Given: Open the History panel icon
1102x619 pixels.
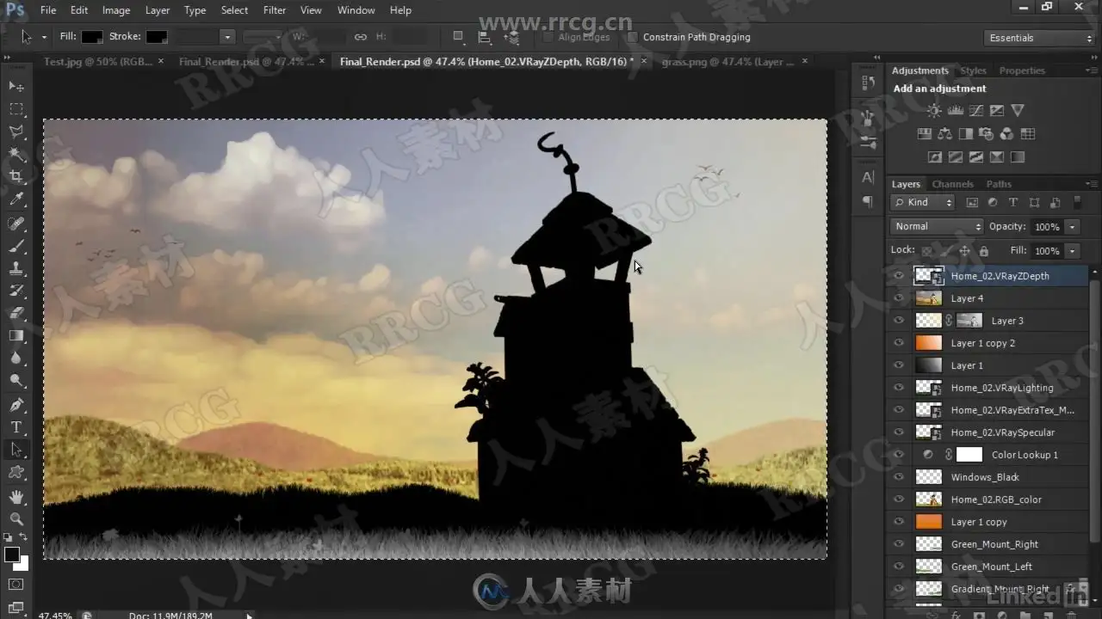Looking at the screenshot, I should click(868, 83).
